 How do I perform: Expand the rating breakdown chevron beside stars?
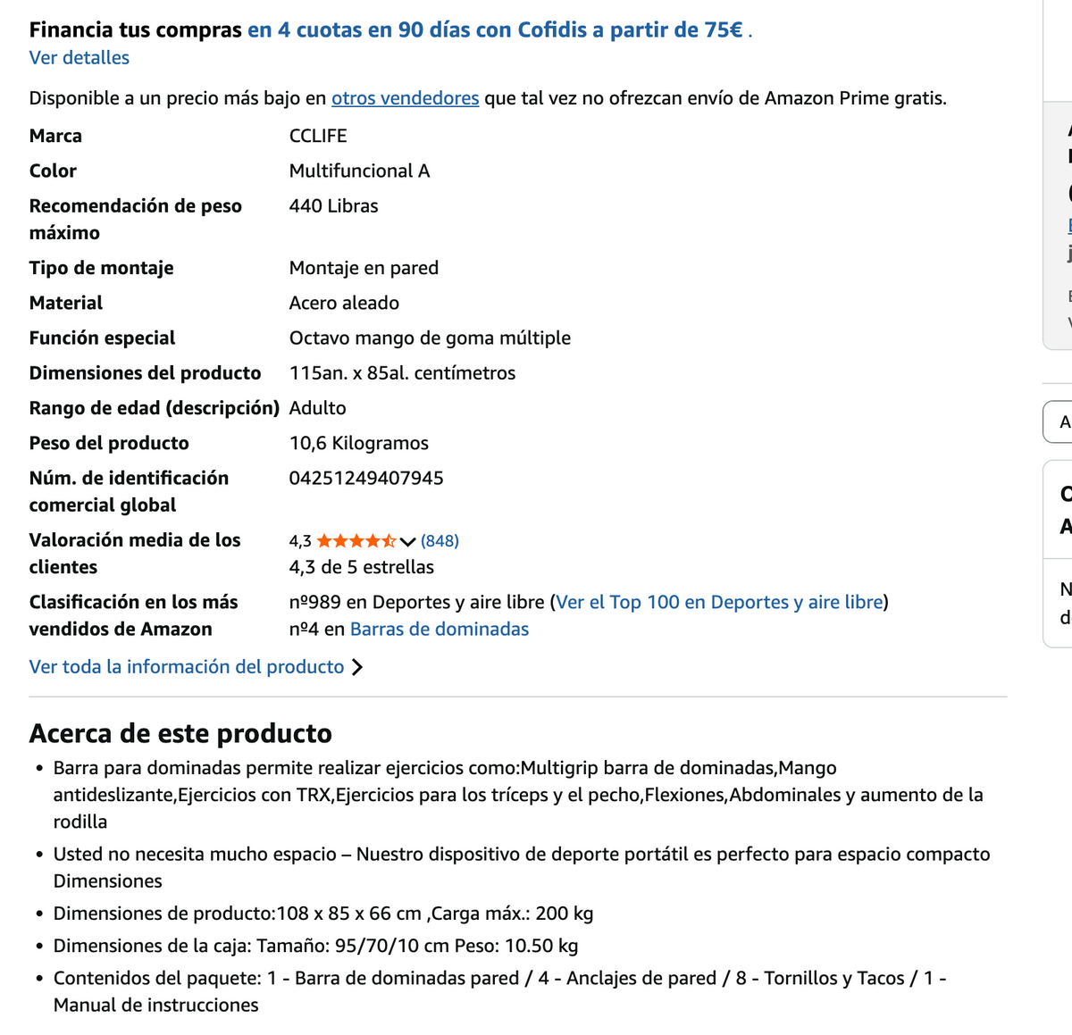tap(407, 541)
